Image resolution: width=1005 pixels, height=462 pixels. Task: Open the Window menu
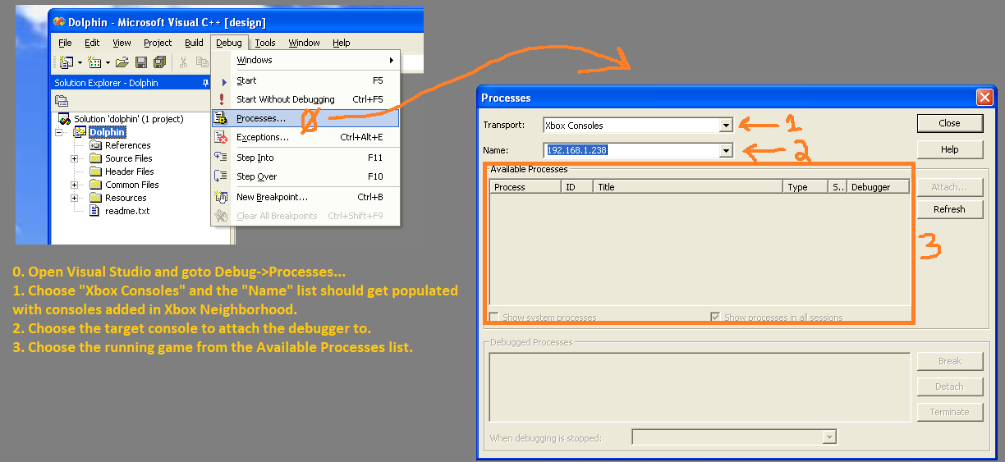click(x=304, y=43)
